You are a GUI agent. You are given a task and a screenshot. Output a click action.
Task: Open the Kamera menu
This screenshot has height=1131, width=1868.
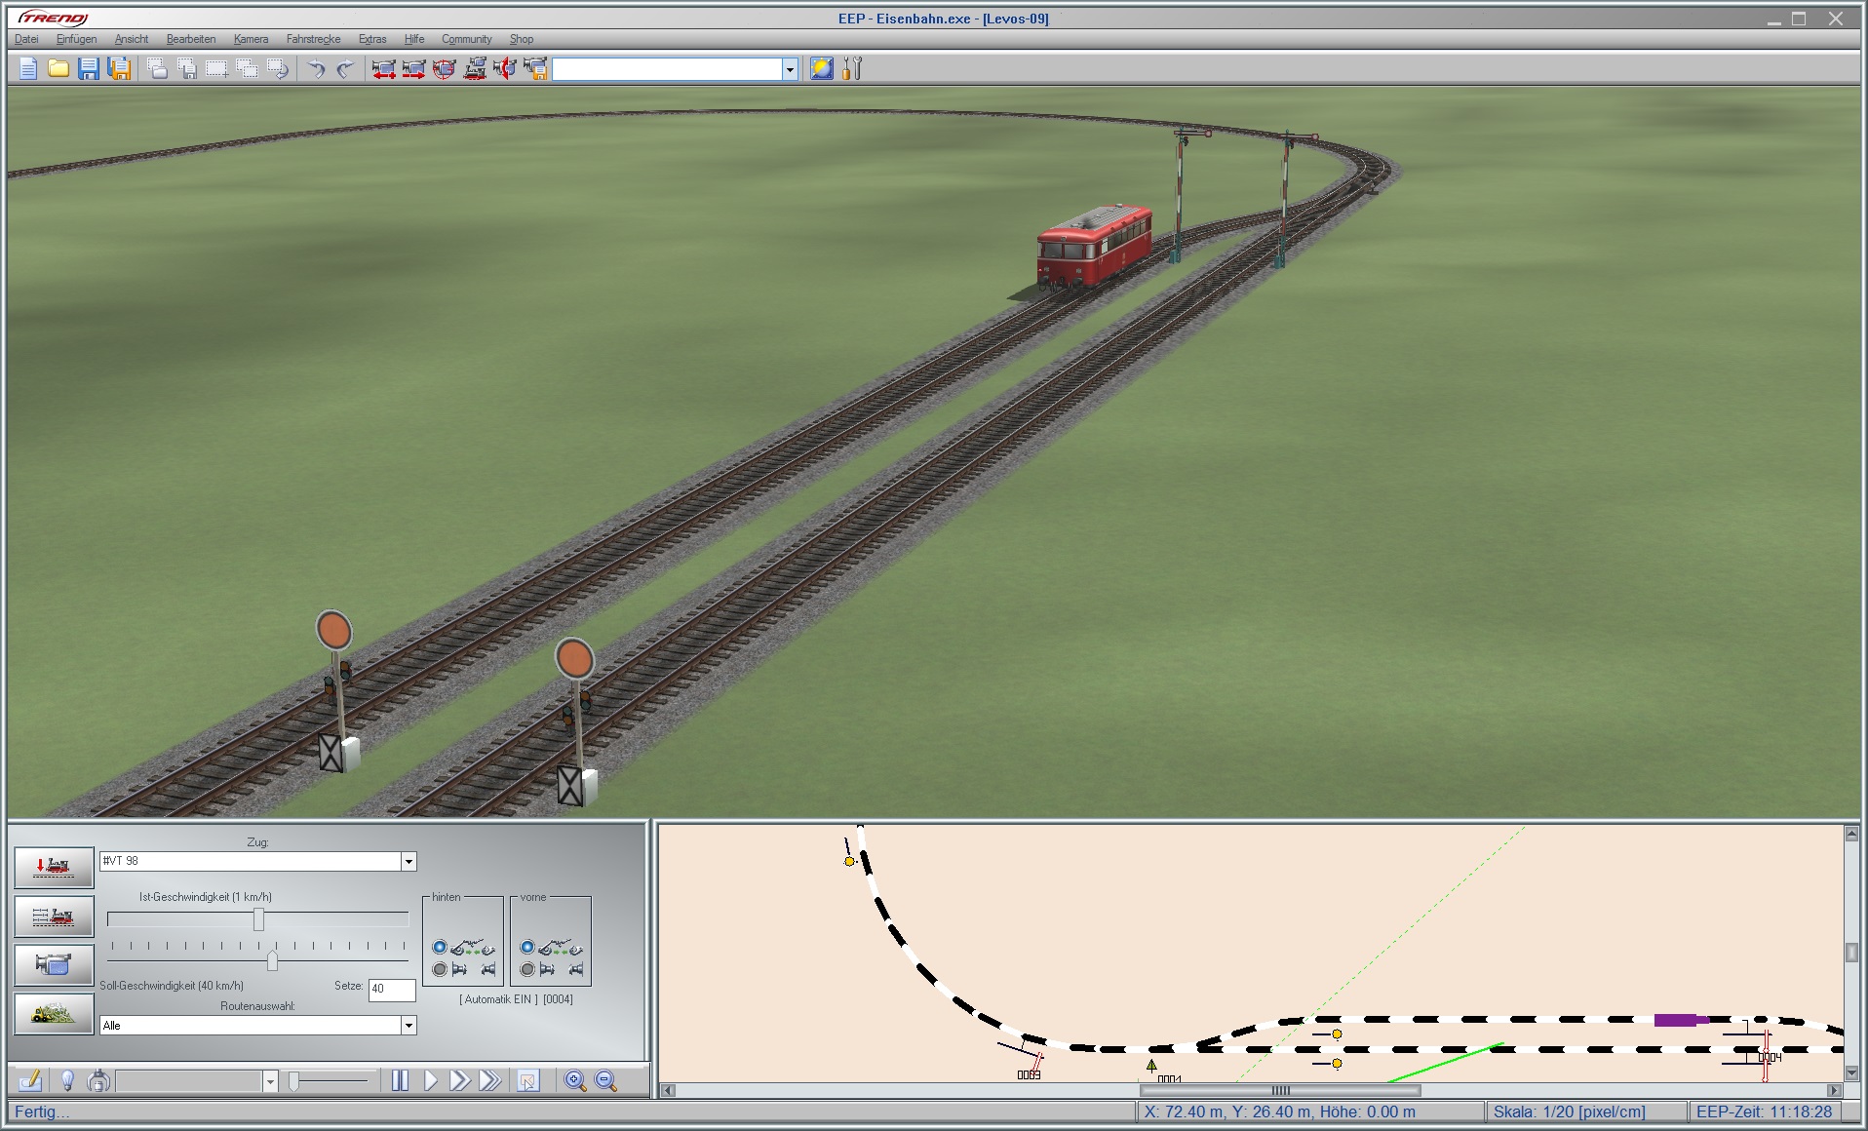tap(251, 39)
